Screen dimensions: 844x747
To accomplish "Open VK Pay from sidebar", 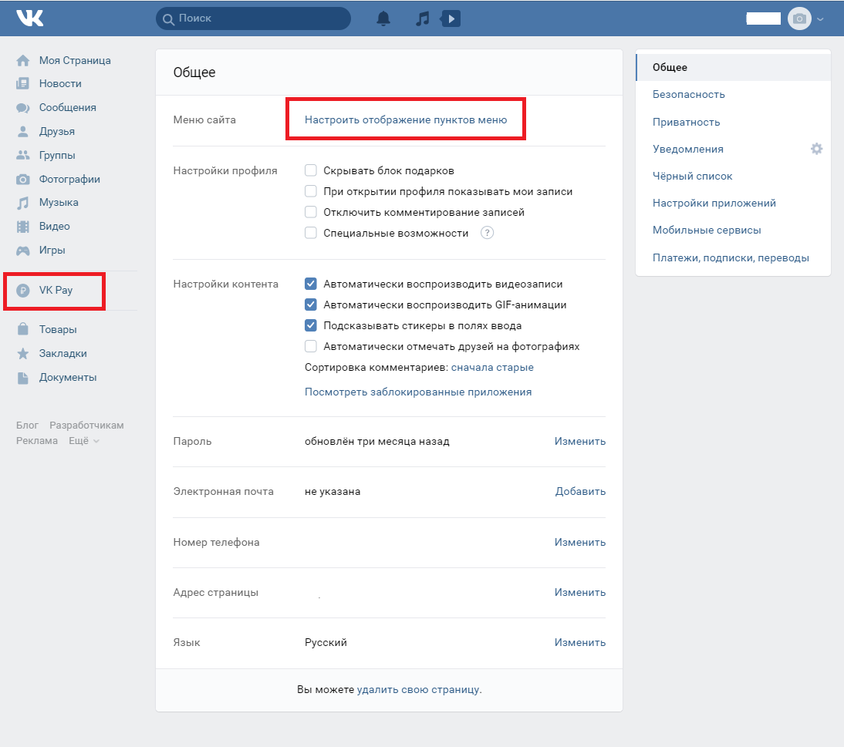I will 56,291.
